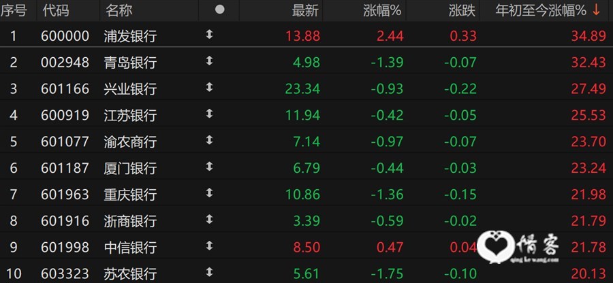Click the up-down arrow icon for 浙商银行
The width and height of the screenshot is (613, 283).
(x=210, y=219)
